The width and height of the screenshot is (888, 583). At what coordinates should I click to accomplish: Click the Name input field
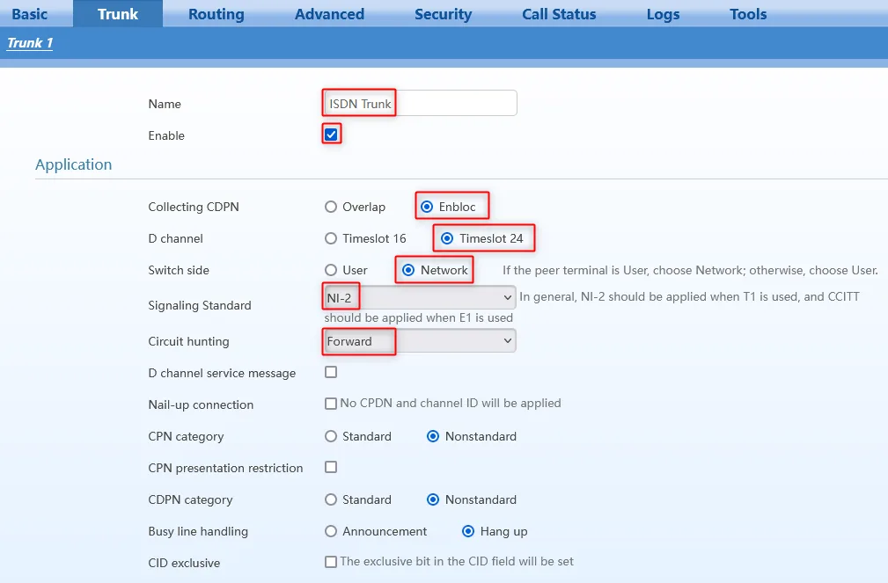(x=420, y=103)
